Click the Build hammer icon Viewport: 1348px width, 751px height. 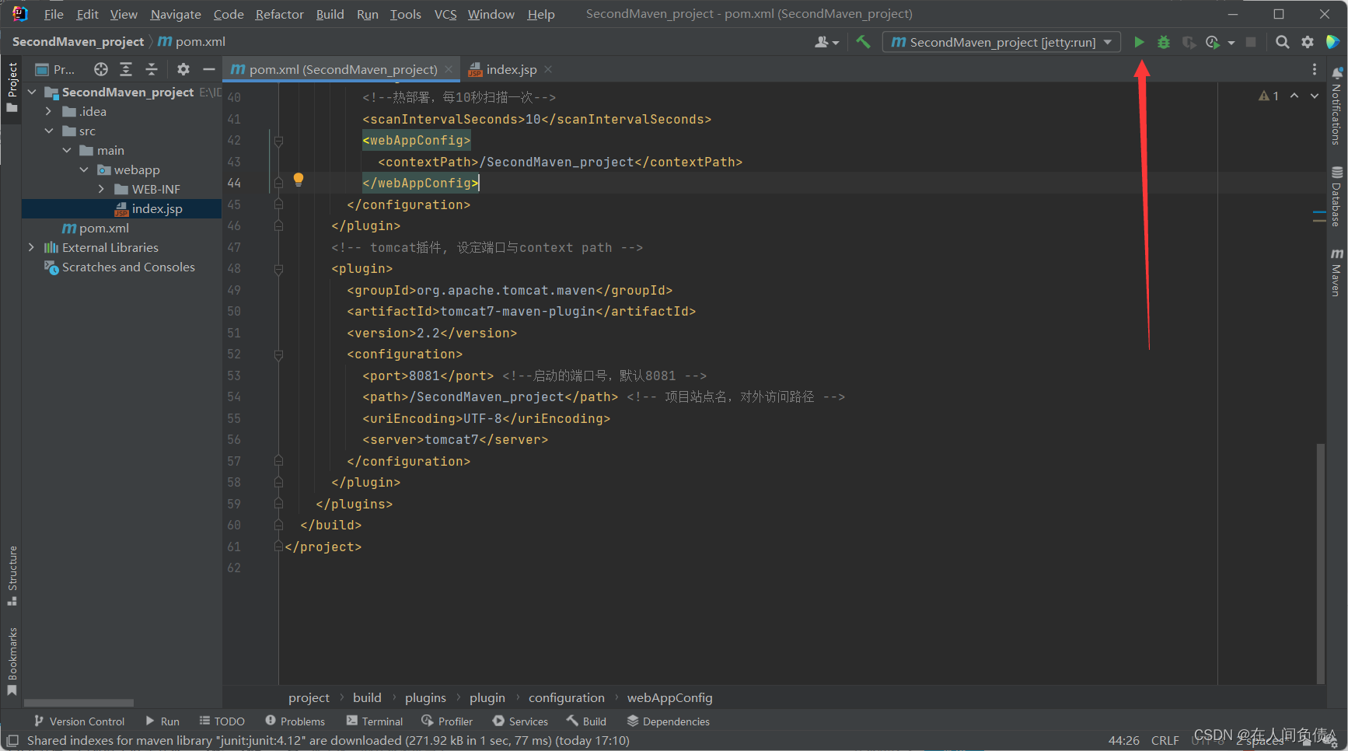click(863, 42)
